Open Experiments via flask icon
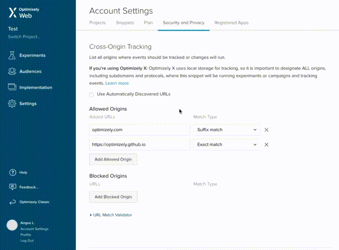 pos(12,55)
